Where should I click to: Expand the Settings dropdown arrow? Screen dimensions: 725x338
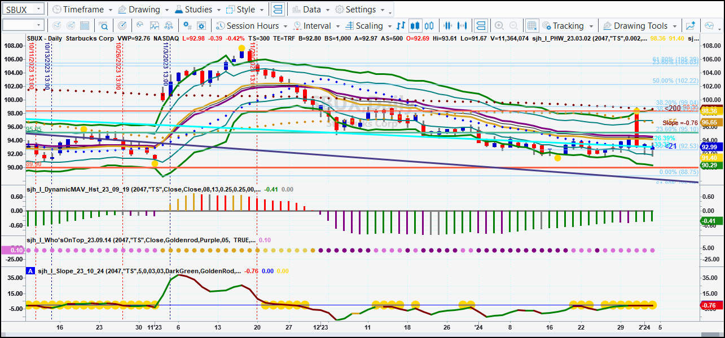point(383,10)
